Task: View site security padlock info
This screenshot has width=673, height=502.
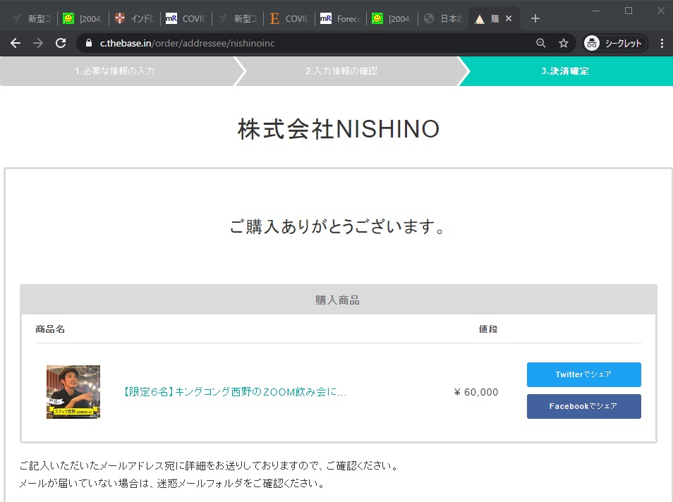Action: [89, 43]
